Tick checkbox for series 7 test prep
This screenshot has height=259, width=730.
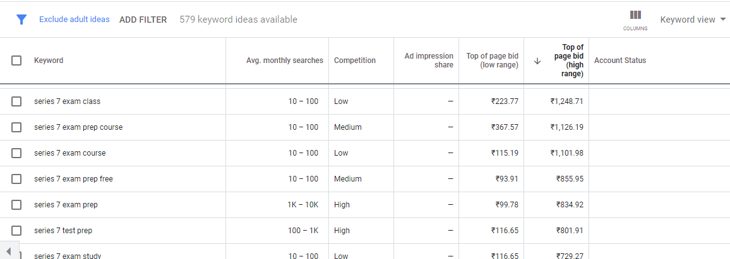pyautogui.click(x=16, y=230)
